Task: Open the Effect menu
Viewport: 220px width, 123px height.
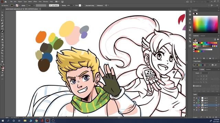Action: [x=35, y=2]
